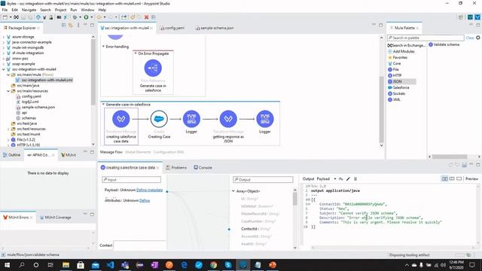The height and width of the screenshot is (271, 482).
Task: Switch to the middle two-pane layout icon
Action: tap(452, 178)
